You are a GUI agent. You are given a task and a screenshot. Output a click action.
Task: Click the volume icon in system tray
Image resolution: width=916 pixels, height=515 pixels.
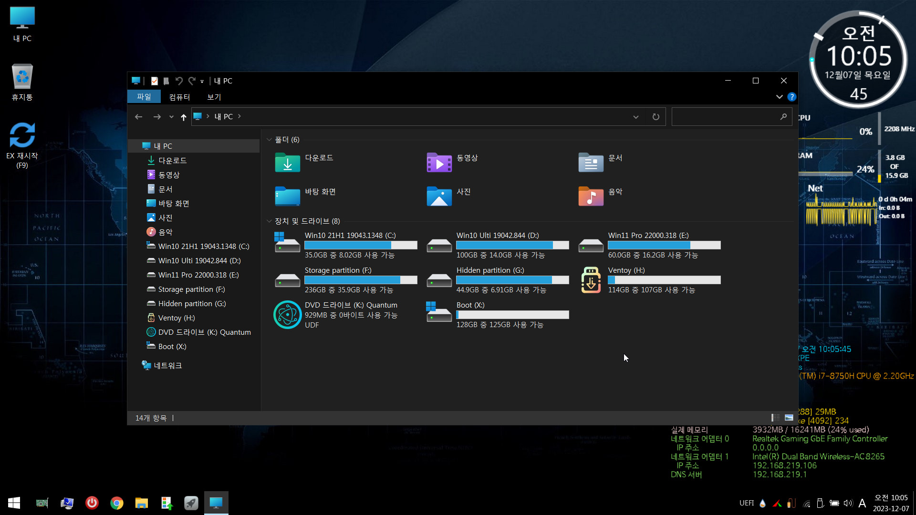click(848, 503)
